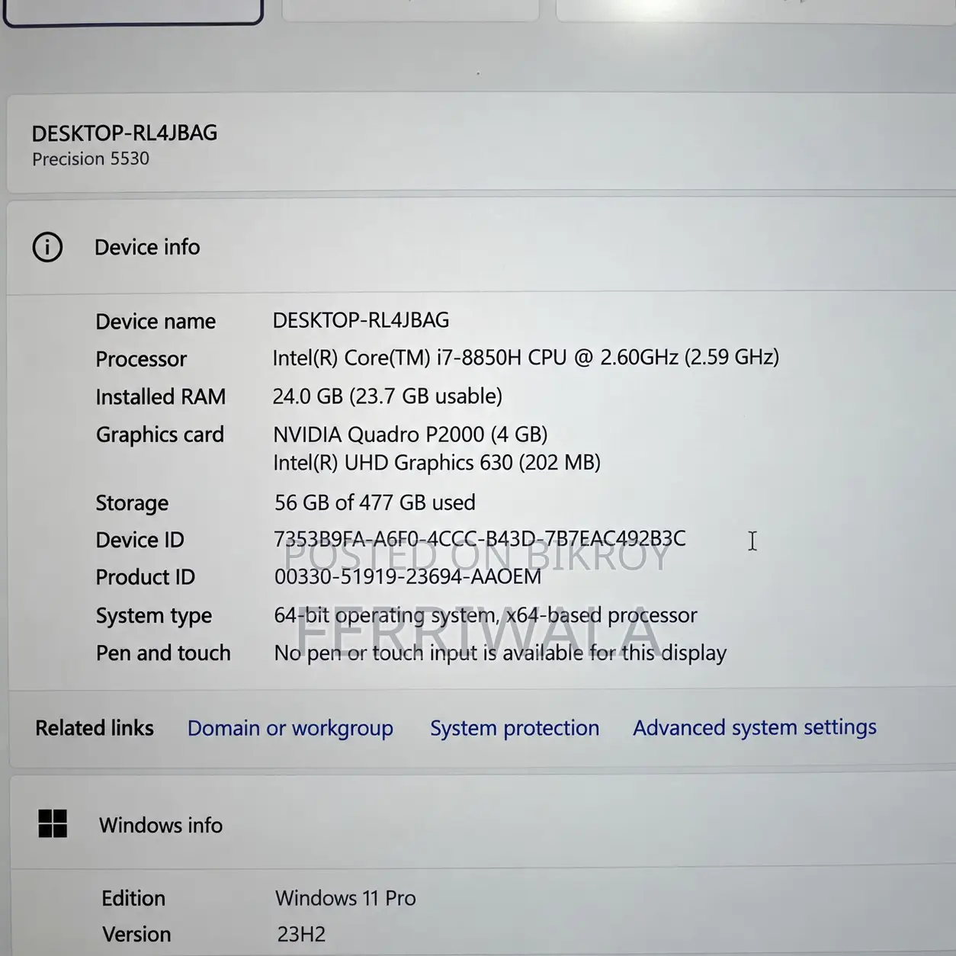Select the Intel UHD Graphics 630 text
Screen dimensions: 956x956
click(x=437, y=463)
